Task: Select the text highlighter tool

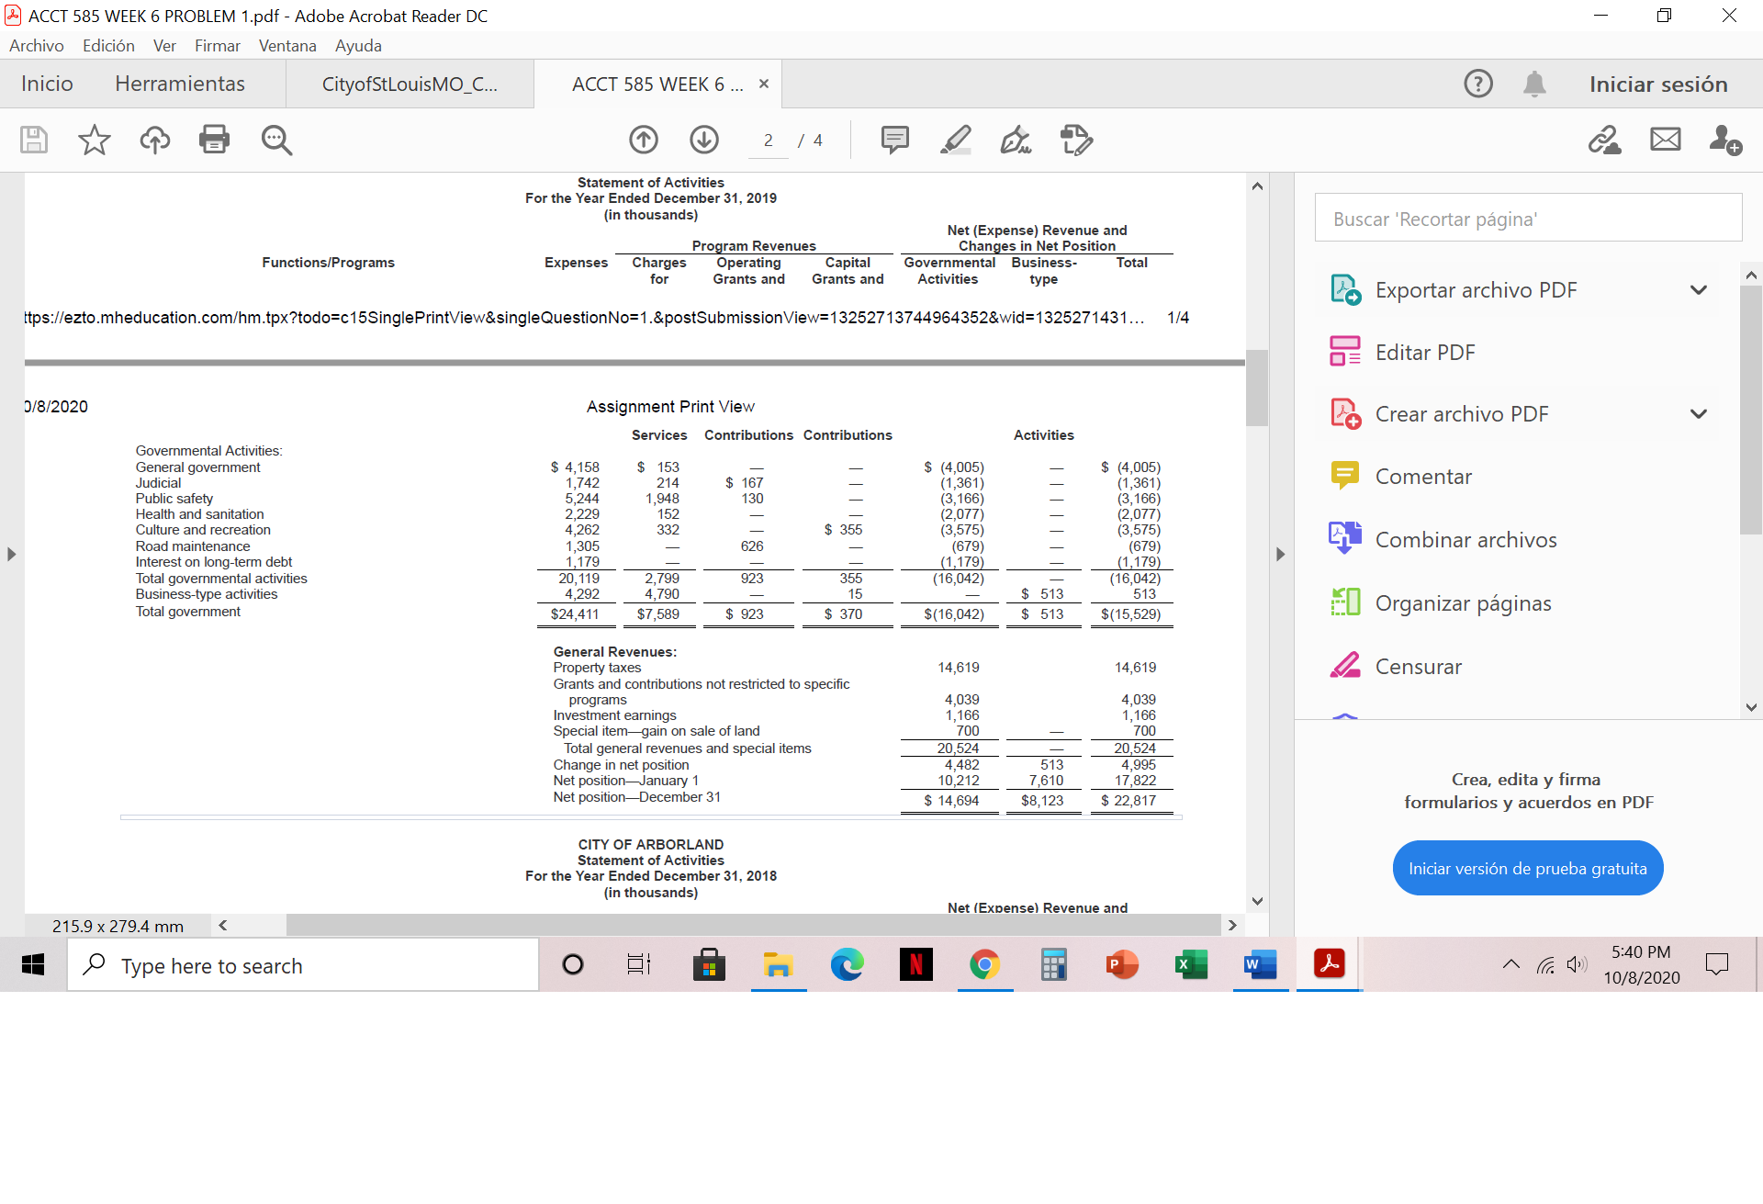Action: click(956, 140)
